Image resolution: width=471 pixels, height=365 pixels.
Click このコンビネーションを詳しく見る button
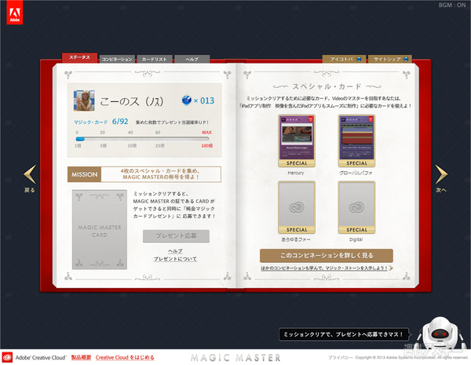pos(327,256)
